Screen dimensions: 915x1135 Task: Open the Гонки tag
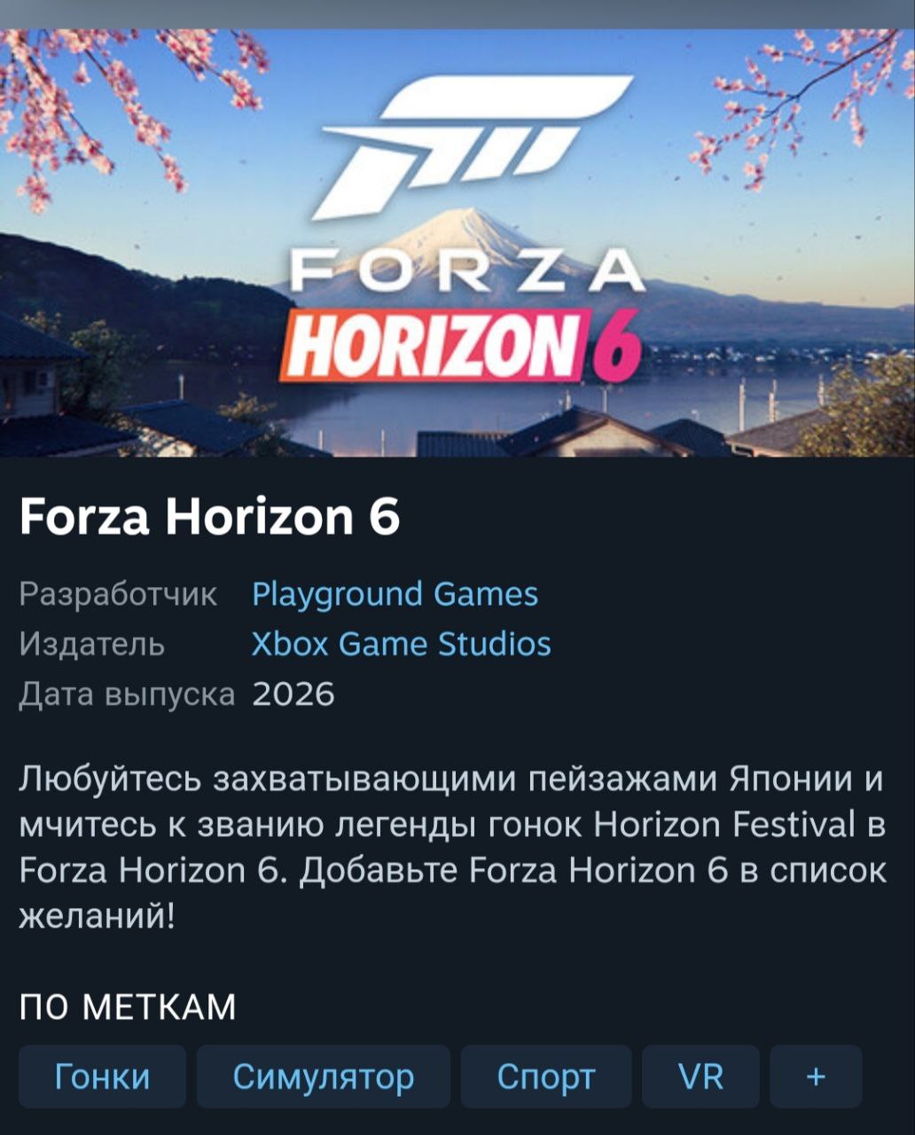(103, 1076)
